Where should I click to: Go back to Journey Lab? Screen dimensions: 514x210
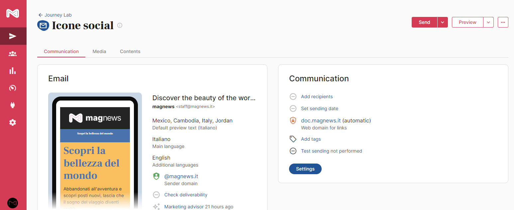pyautogui.click(x=55, y=15)
